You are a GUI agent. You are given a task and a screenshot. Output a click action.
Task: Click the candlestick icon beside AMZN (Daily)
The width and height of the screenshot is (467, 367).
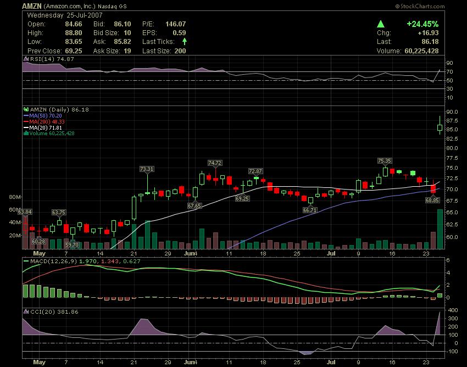tap(26, 110)
